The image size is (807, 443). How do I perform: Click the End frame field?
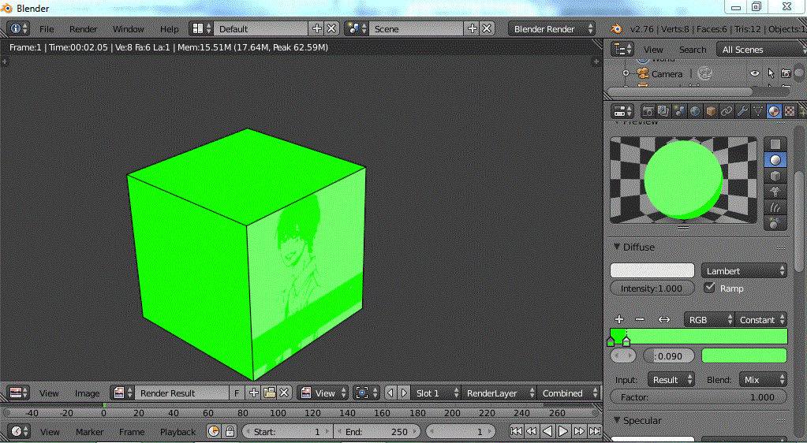pos(377,431)
